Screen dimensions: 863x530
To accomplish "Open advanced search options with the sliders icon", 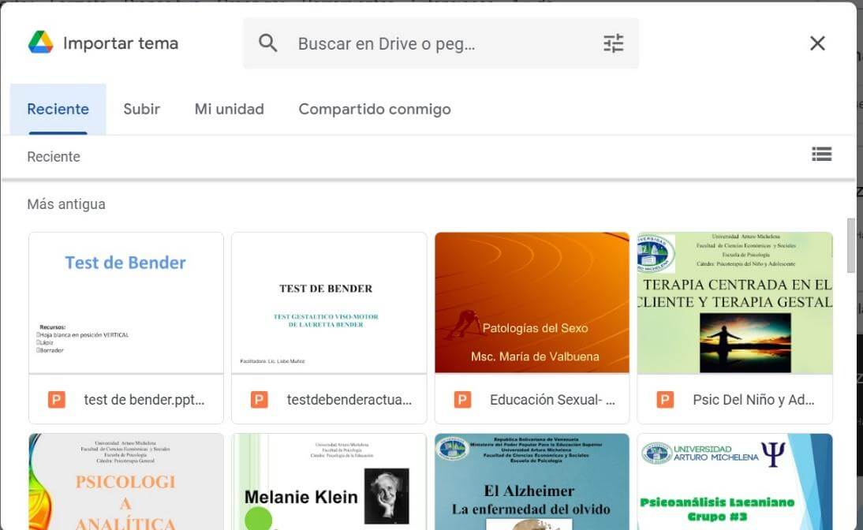I will click(612, 43).
